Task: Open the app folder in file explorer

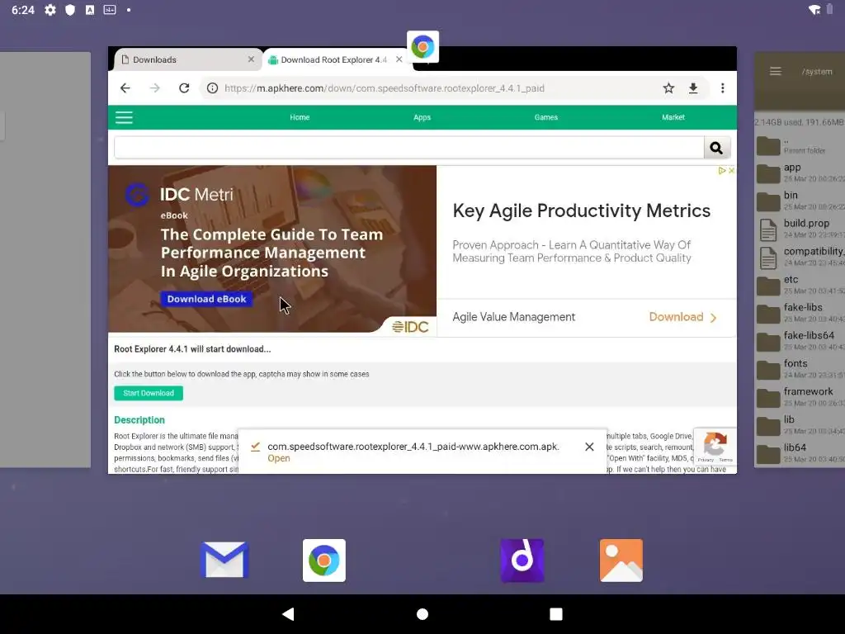Action: pos(800,173)
